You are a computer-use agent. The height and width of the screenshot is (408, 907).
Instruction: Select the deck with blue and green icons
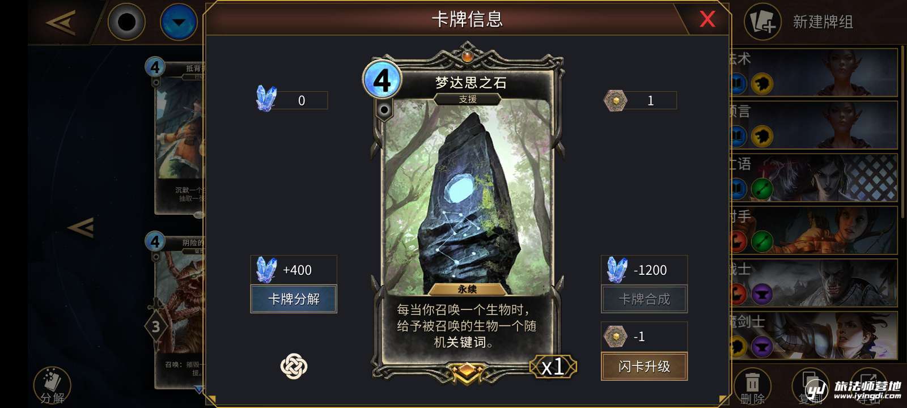click(813, 177)
